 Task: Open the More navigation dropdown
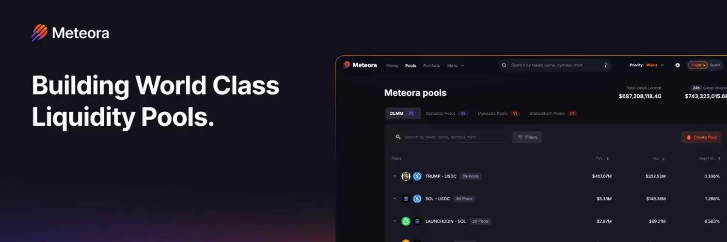[456, 66]
